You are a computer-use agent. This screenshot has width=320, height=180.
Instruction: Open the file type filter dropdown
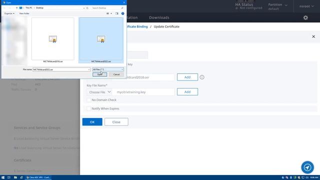click(108, 69)
